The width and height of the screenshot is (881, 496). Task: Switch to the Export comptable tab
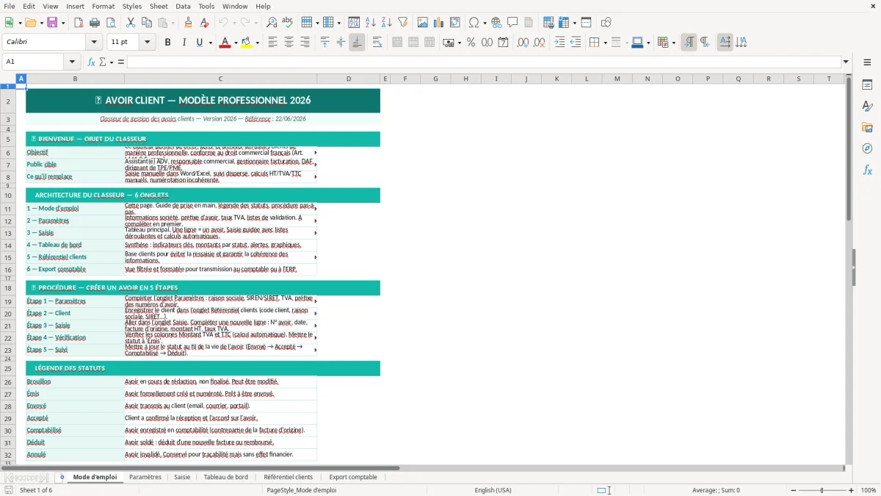tap(353, 477)
